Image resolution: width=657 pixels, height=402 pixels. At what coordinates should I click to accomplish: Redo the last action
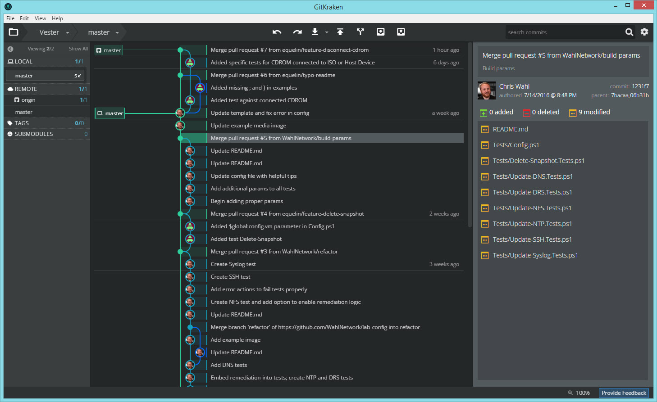(297, 32)
